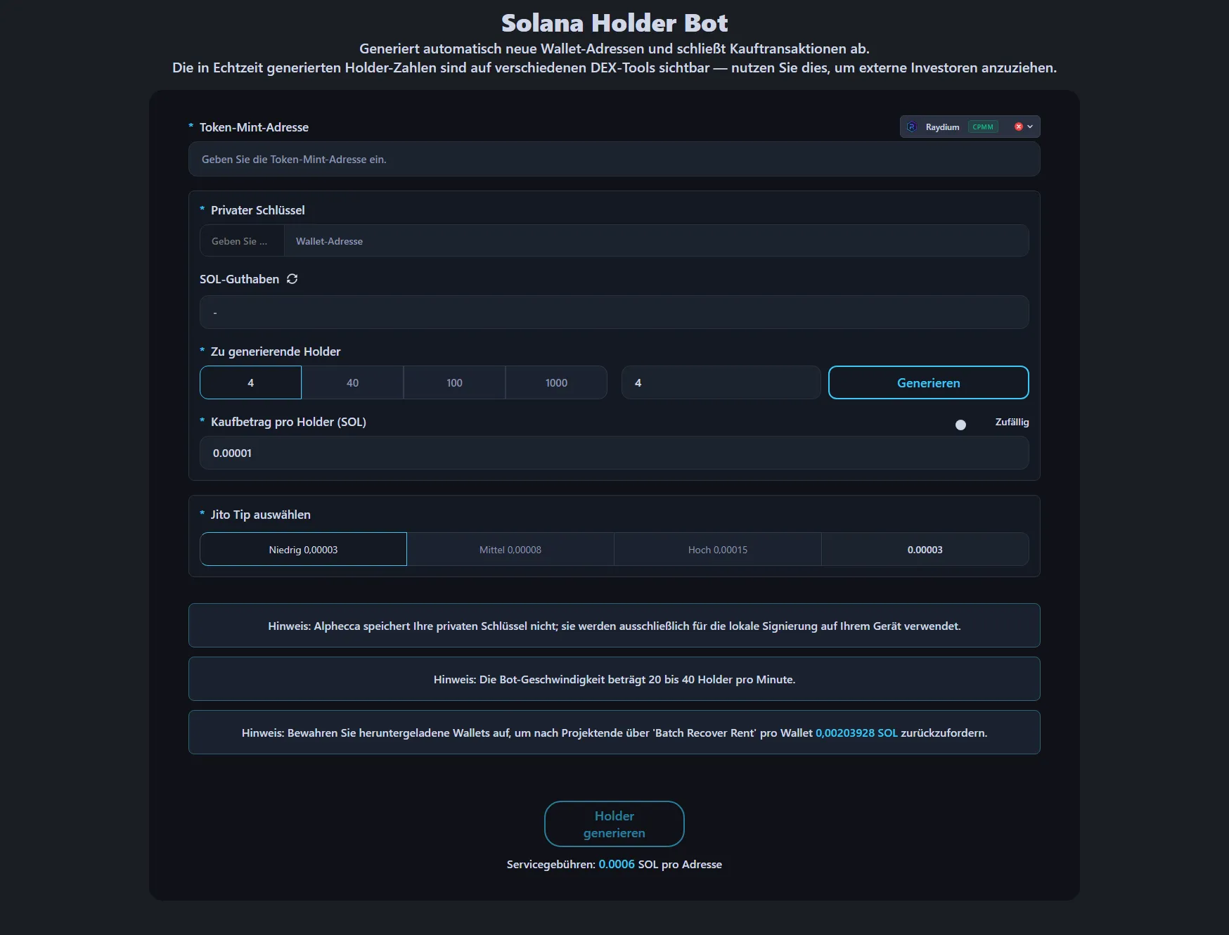Select Mittel 0,00008 Jito tip
This screenshot has height=935, width=1229.
[510, 550]
